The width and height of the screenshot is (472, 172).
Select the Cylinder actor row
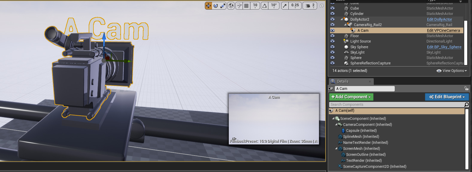click(x=397, y=14)
